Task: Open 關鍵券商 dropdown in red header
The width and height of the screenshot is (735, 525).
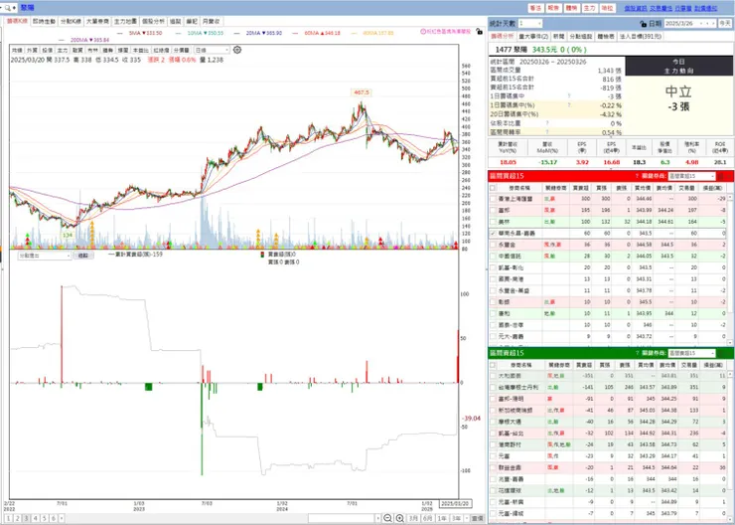Action: pyautogui.click(x=691, y=176)
